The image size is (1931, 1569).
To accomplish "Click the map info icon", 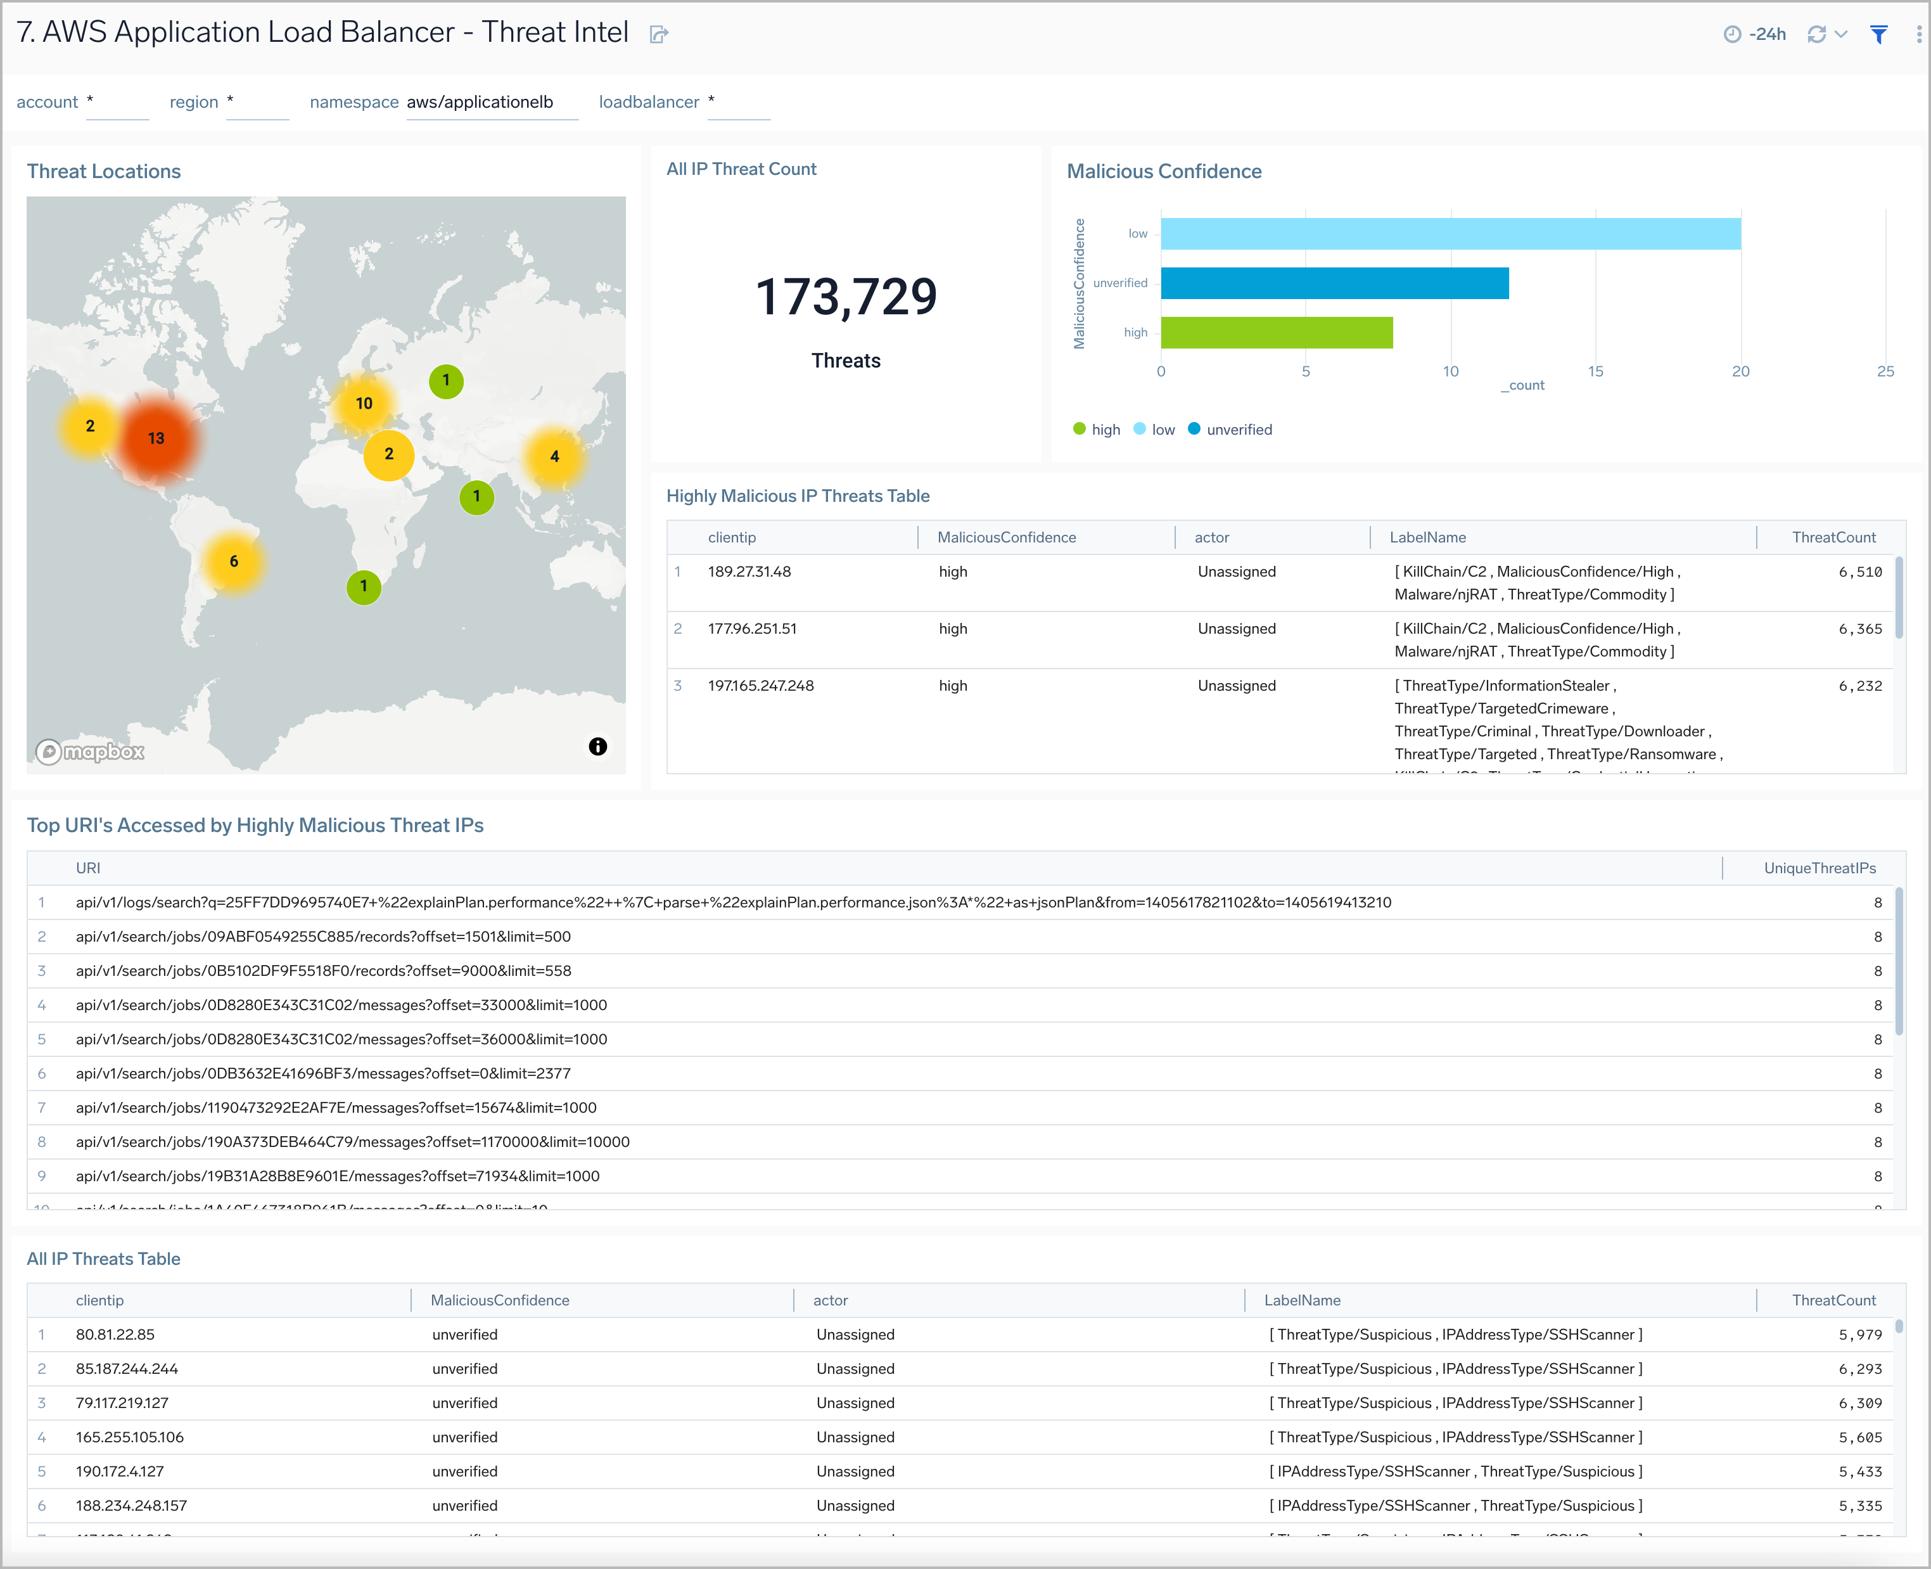I will coord(597,746).
